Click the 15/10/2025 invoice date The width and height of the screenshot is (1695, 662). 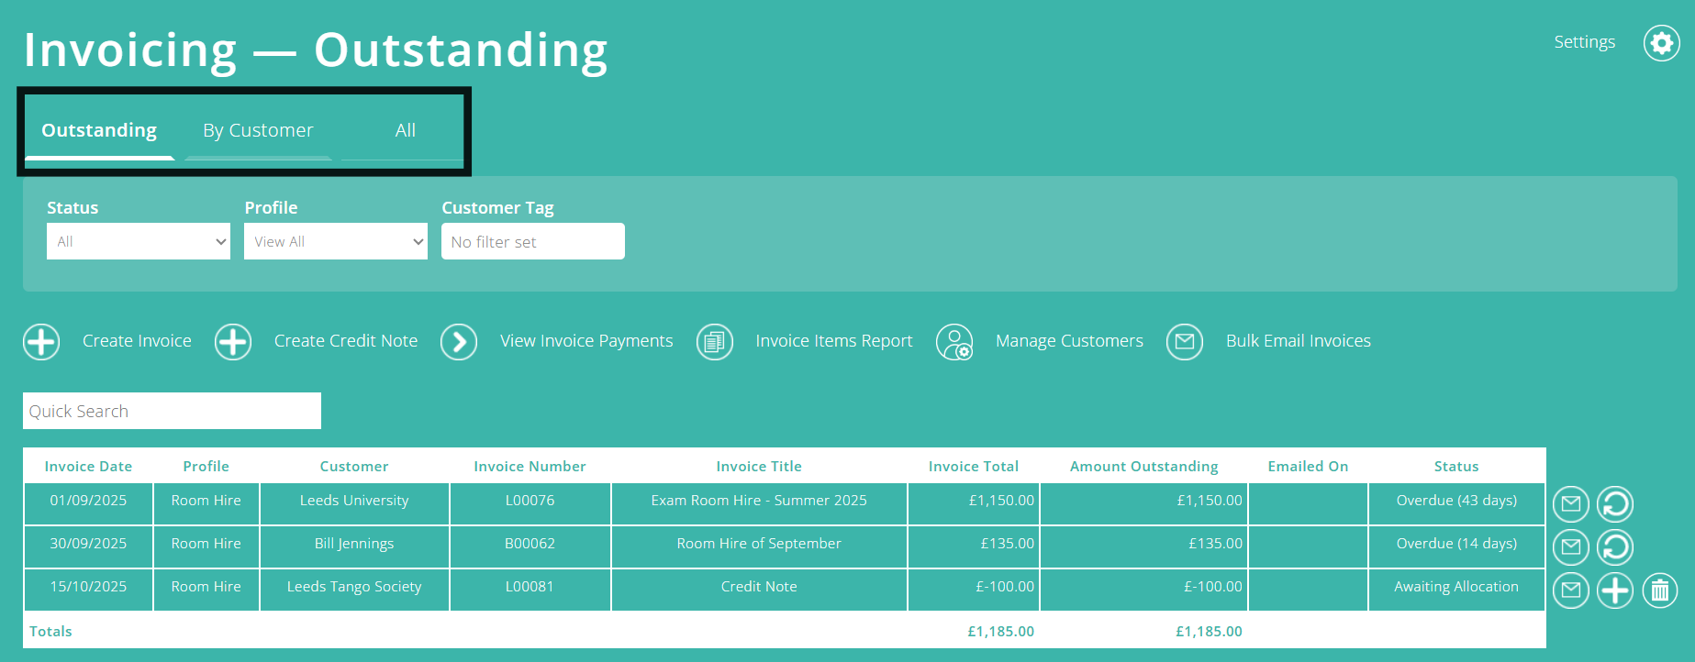[x=88, y=587]
